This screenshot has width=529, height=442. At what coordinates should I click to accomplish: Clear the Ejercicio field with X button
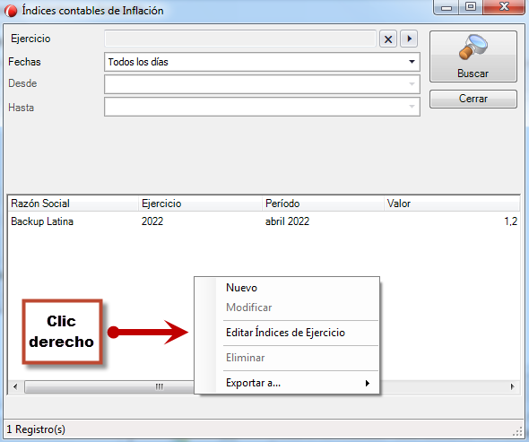[x=388, y=39]
